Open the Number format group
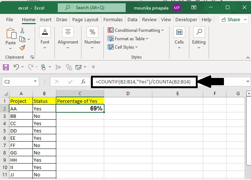This screenshot has width=251, height=180. (92, 38)
